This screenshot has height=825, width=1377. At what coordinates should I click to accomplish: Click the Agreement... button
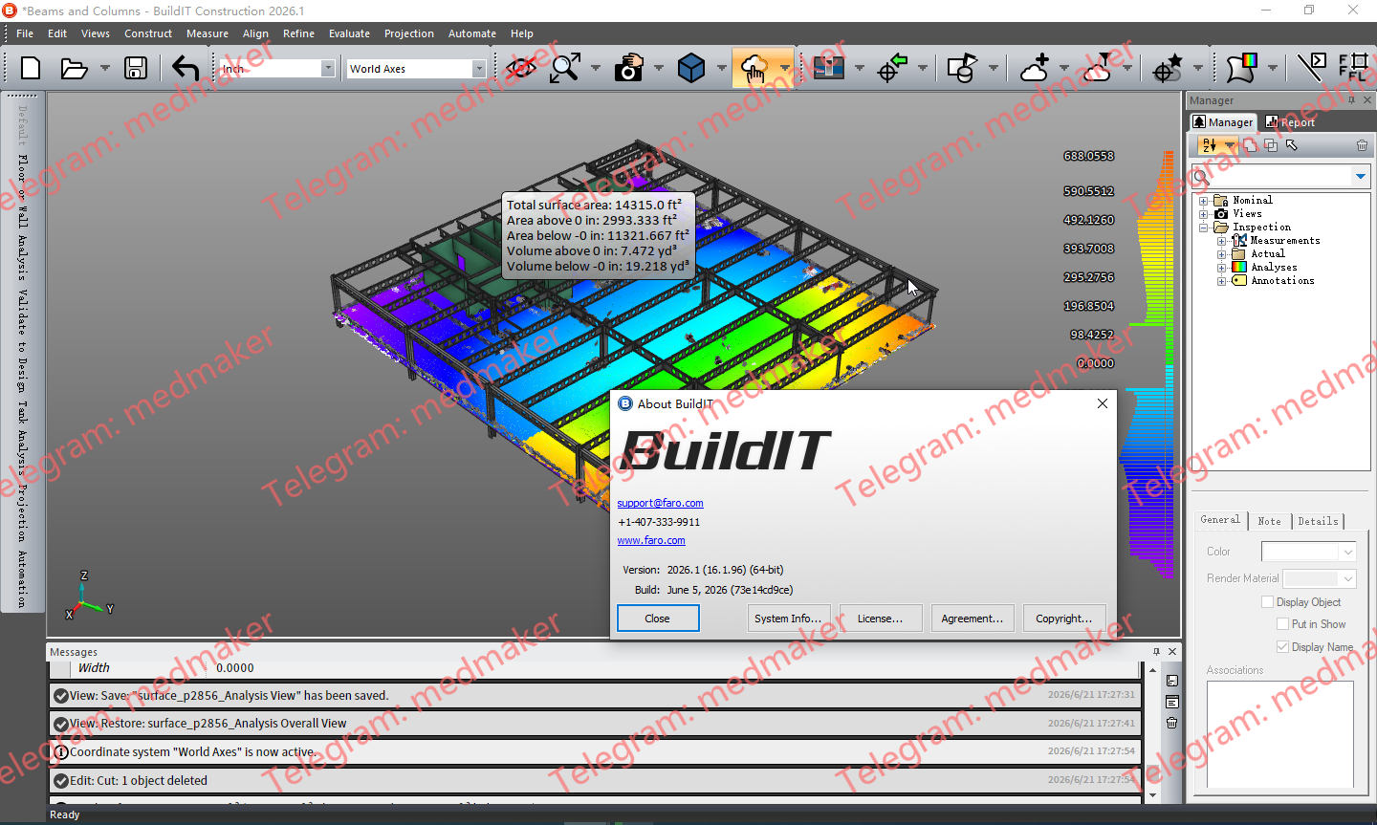973,619
